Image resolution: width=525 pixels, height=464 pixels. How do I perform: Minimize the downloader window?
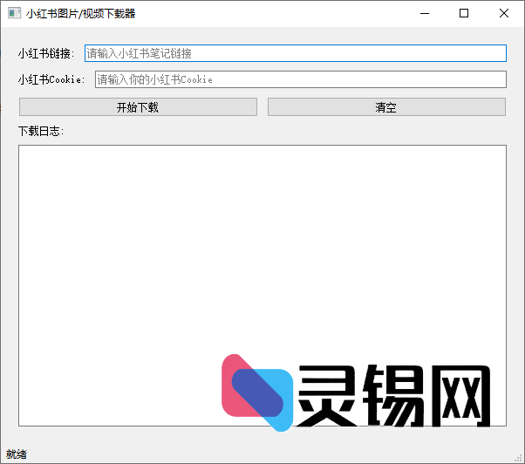(425, 13)
